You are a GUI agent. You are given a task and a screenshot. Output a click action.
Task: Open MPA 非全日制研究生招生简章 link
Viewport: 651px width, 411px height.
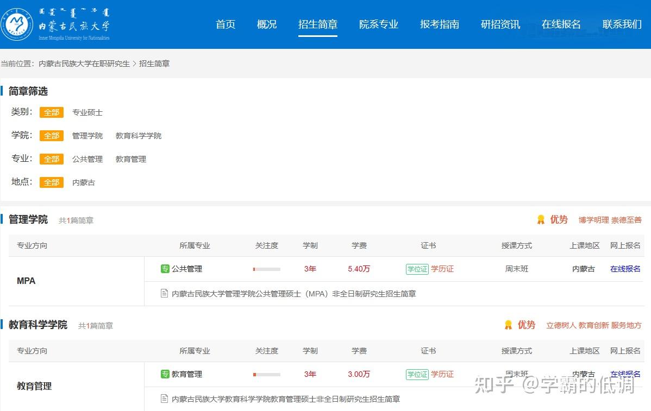pyautogui.click(x=294, y=294)
